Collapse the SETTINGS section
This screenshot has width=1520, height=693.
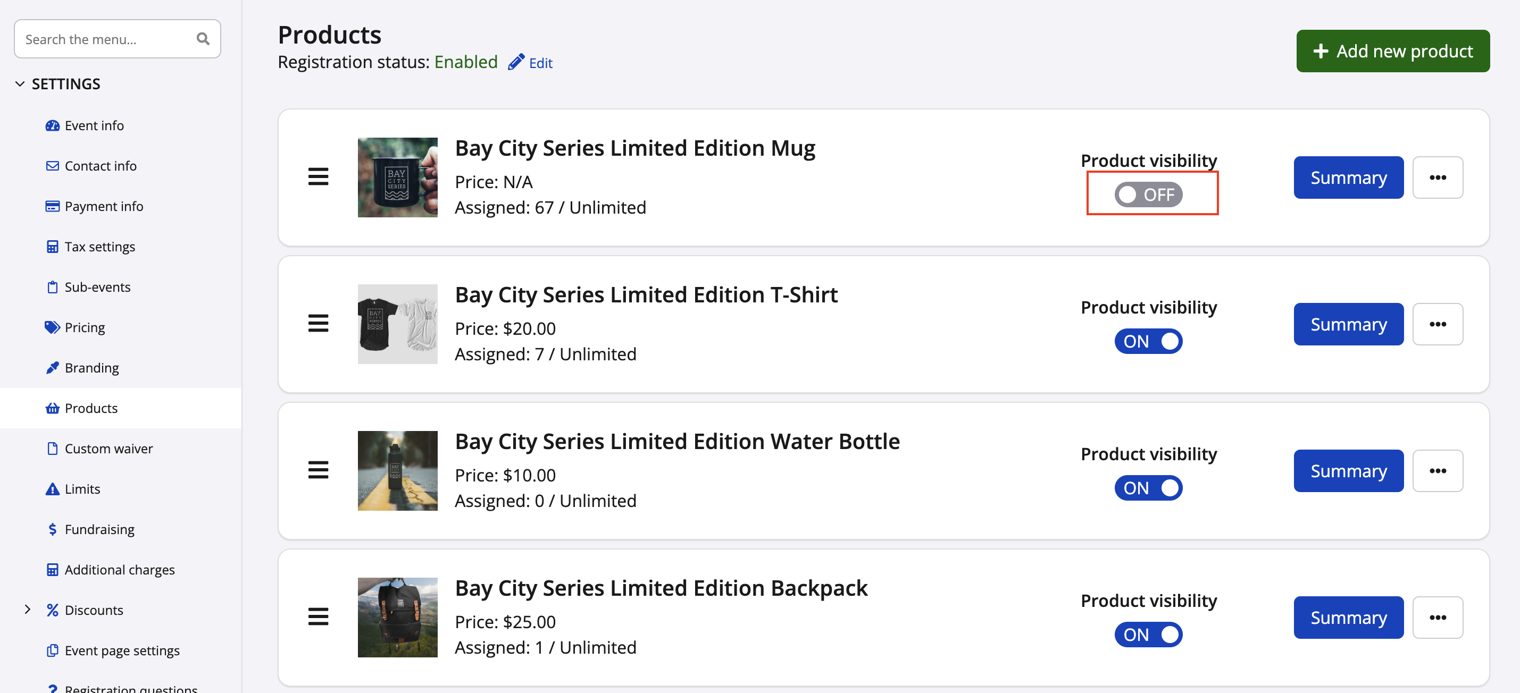21,83
